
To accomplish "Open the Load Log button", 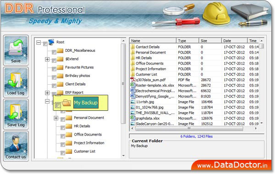I will (x=16, y=82).
